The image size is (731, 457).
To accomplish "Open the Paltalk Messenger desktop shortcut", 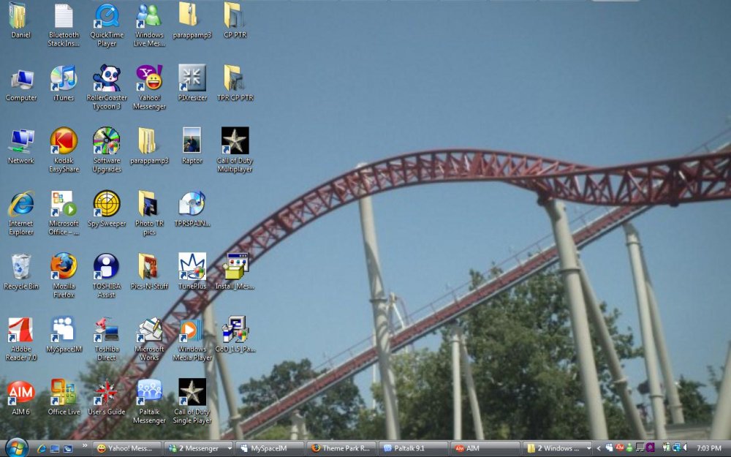I will tap(149, 393).
